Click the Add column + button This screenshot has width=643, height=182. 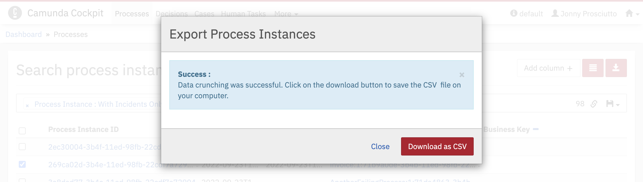coord(548,68)
